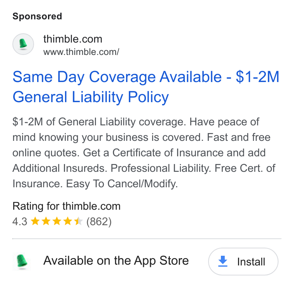Click the Easy To Cancel/Modify text

pyautogui.click(x=122, y=183)
